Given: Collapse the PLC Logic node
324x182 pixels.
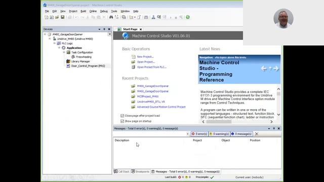Looking at the screenshot, I should pyautogui.click(x=54, y=43).
